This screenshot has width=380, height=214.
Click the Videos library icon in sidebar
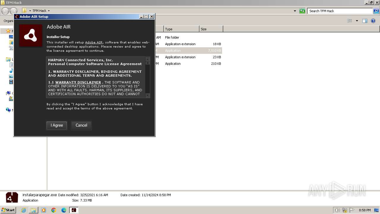click(x=11, y=82)
